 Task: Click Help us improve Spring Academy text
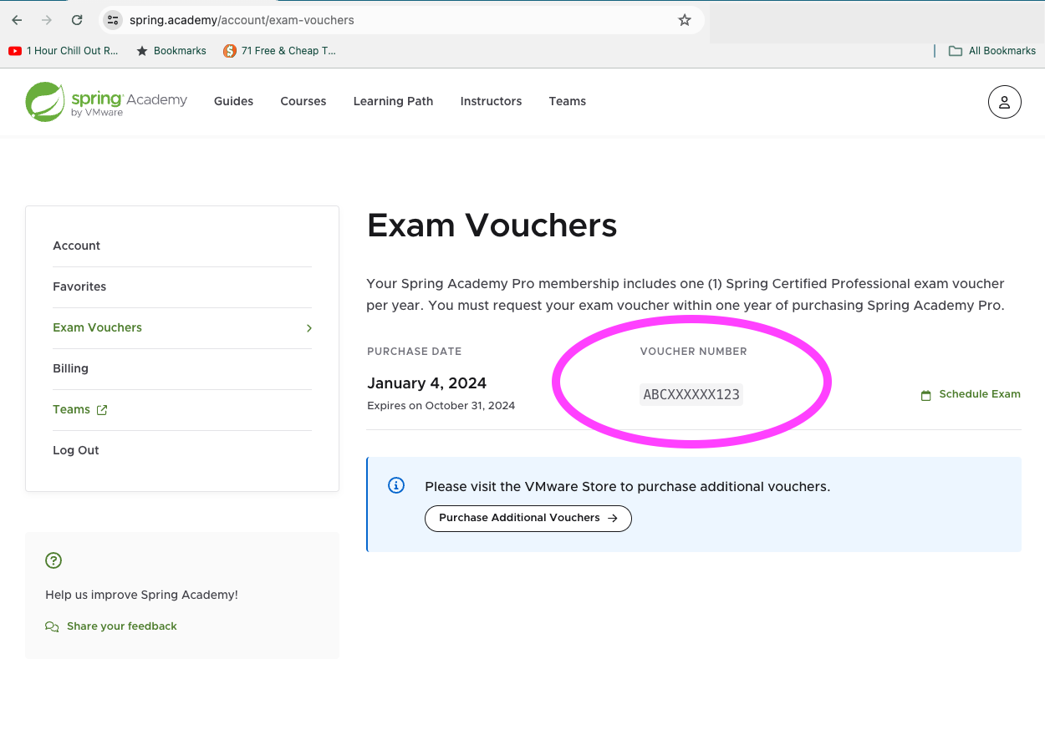[141, 595]
